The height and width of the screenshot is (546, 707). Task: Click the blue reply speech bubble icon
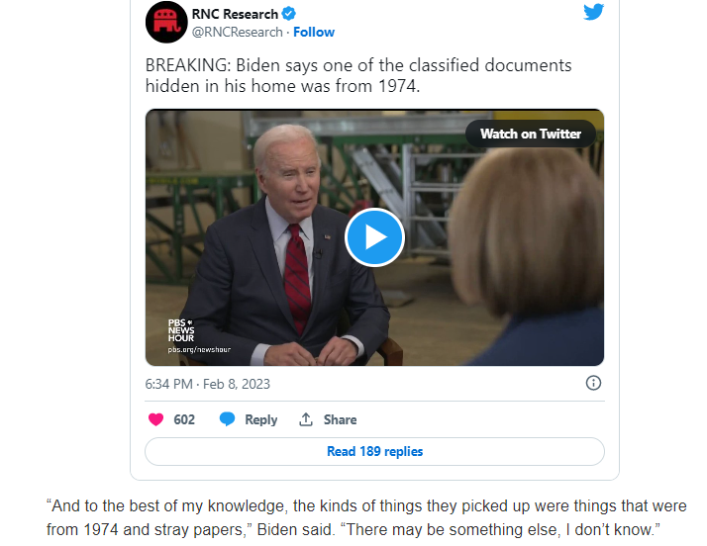click(x=228, y=419)
